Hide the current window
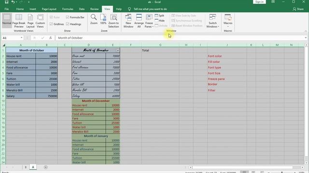Screen dimensions: 309x173 pyautogui.click(x=160, y=21)
